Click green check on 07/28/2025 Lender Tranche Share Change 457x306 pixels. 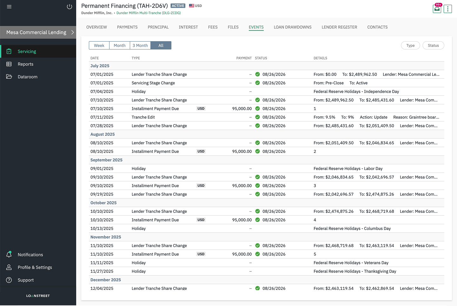(x=257, y=126)
